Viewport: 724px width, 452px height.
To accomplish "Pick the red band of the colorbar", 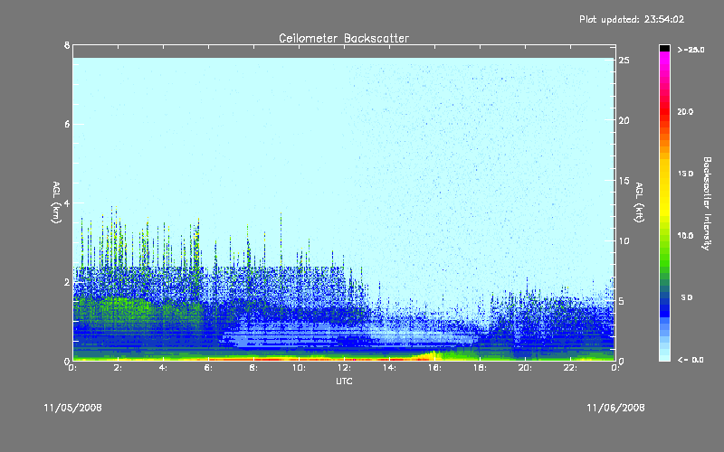I will [664, 113].
